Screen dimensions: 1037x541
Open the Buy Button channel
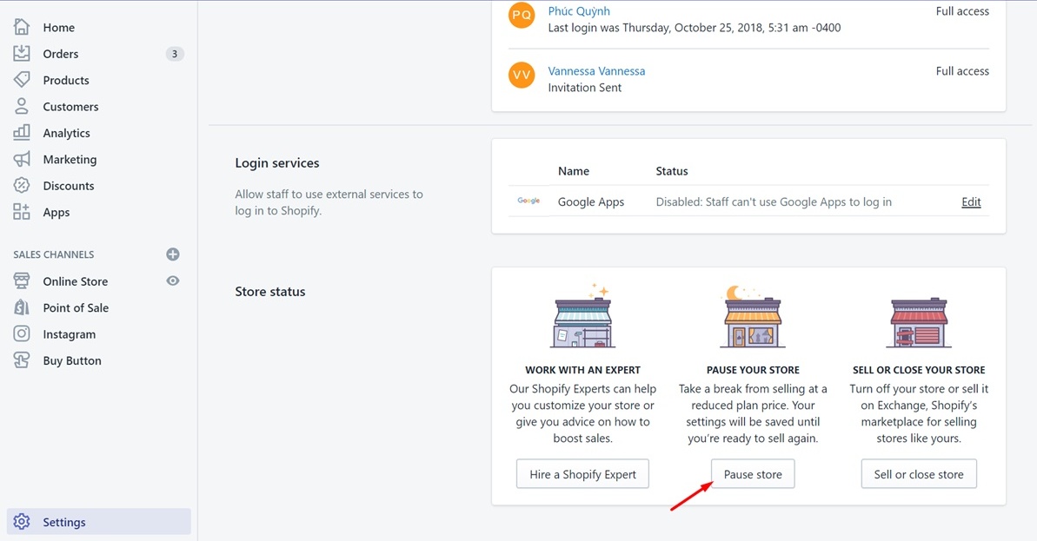(72, 361)
